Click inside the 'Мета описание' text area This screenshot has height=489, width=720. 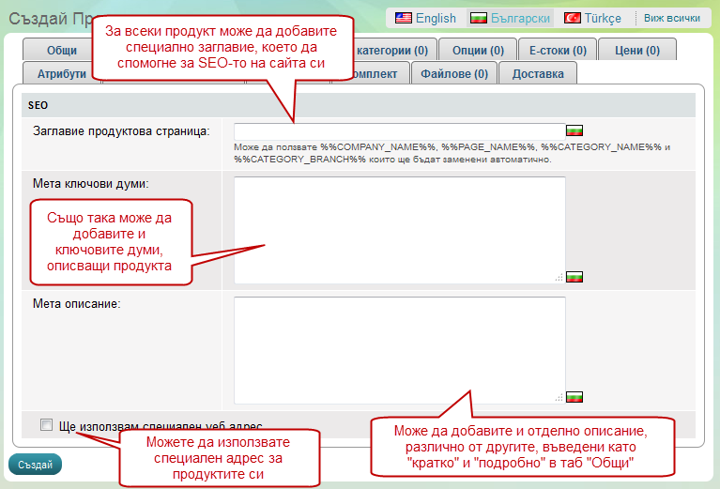click(x=399, y=347)
